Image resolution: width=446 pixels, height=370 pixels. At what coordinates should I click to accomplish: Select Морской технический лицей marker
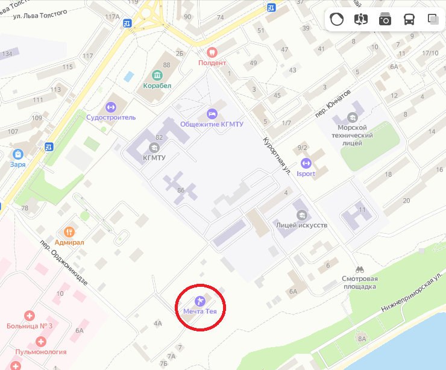[353, 117]
